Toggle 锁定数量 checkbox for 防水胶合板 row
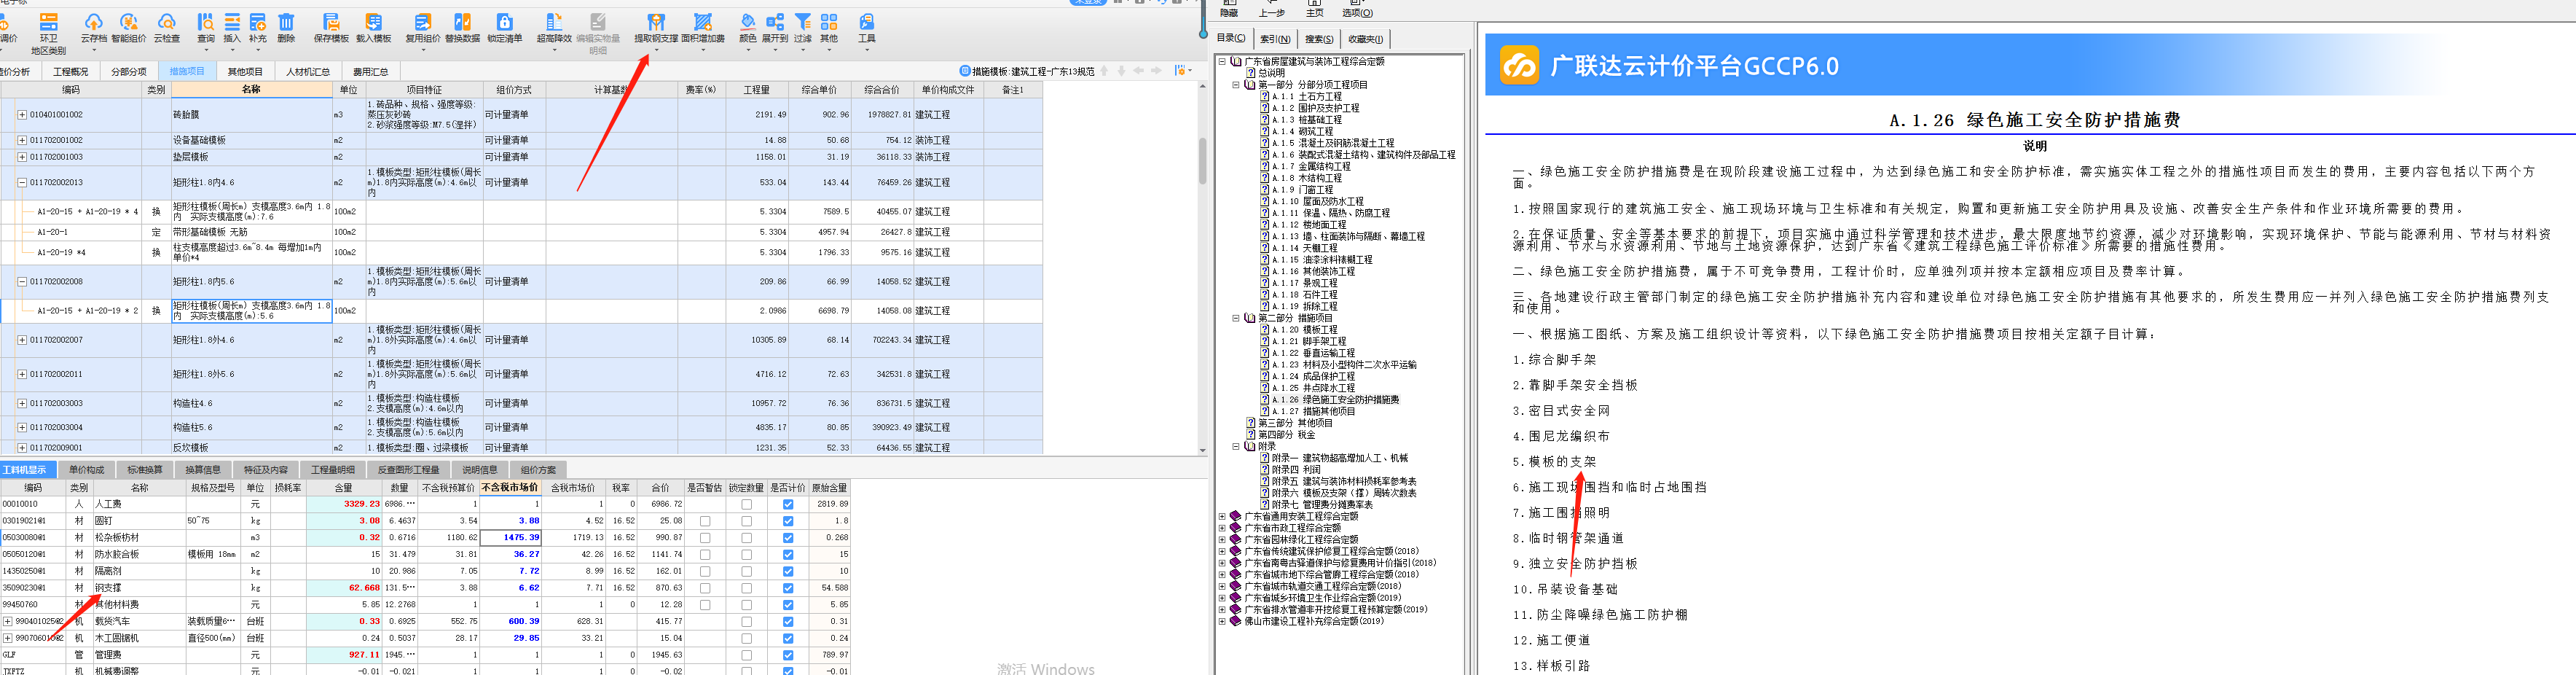This screenshot has height=675, width=2576. tap(746, 554)
